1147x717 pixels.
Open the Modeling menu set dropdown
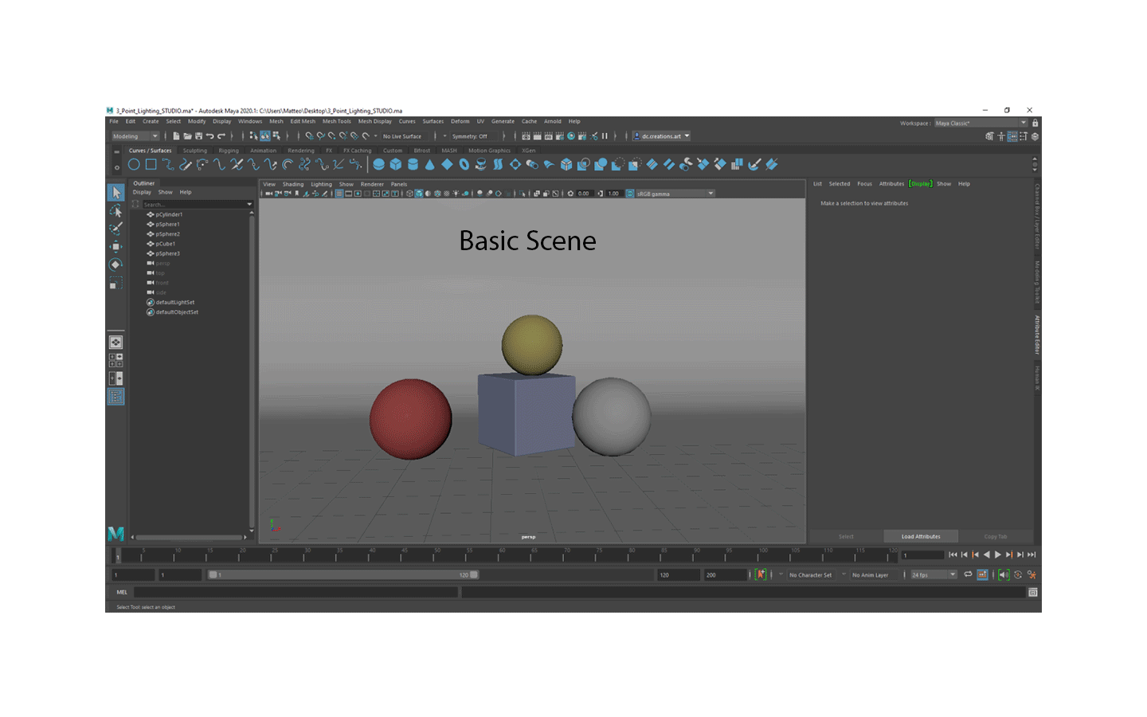[x=135, y=136]
